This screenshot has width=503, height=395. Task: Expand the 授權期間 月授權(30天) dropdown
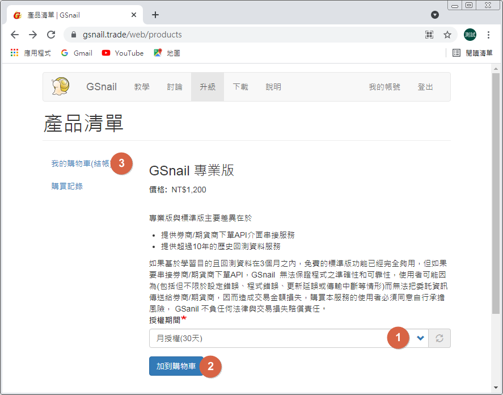point(289,338)
